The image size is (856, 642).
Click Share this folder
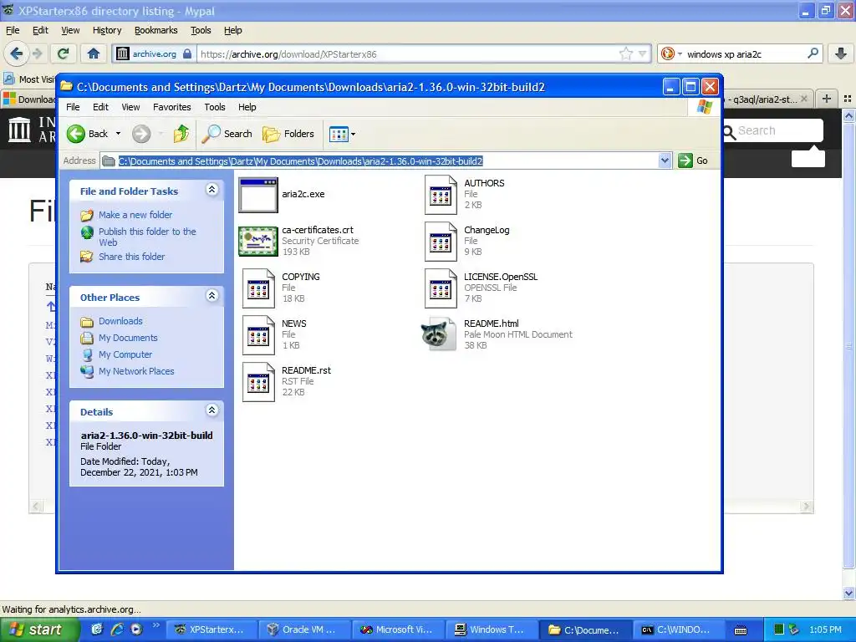click(131, 257)
